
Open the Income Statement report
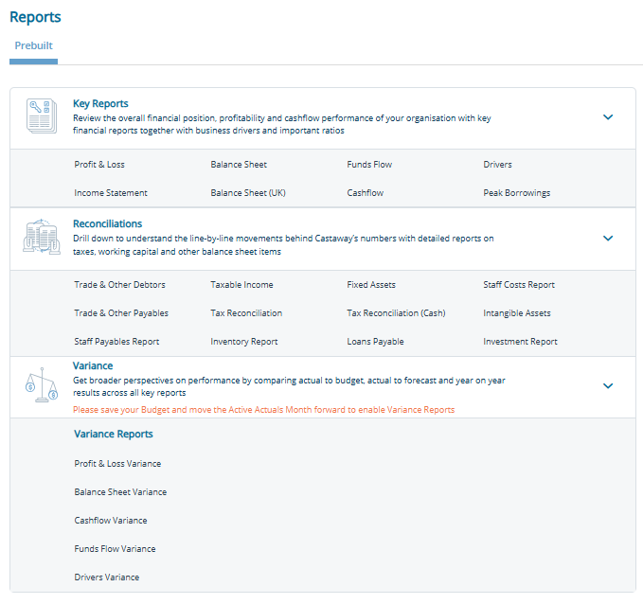coord(111,193)
